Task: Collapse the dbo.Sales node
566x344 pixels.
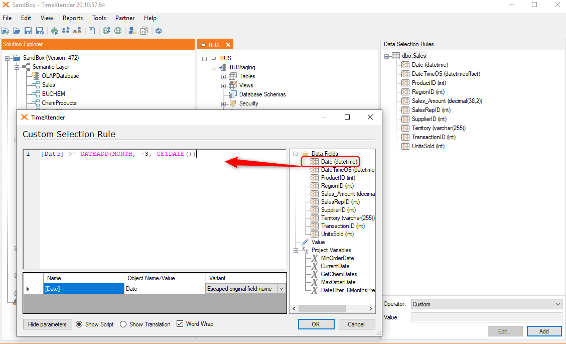Action: (x=386, y=56)
